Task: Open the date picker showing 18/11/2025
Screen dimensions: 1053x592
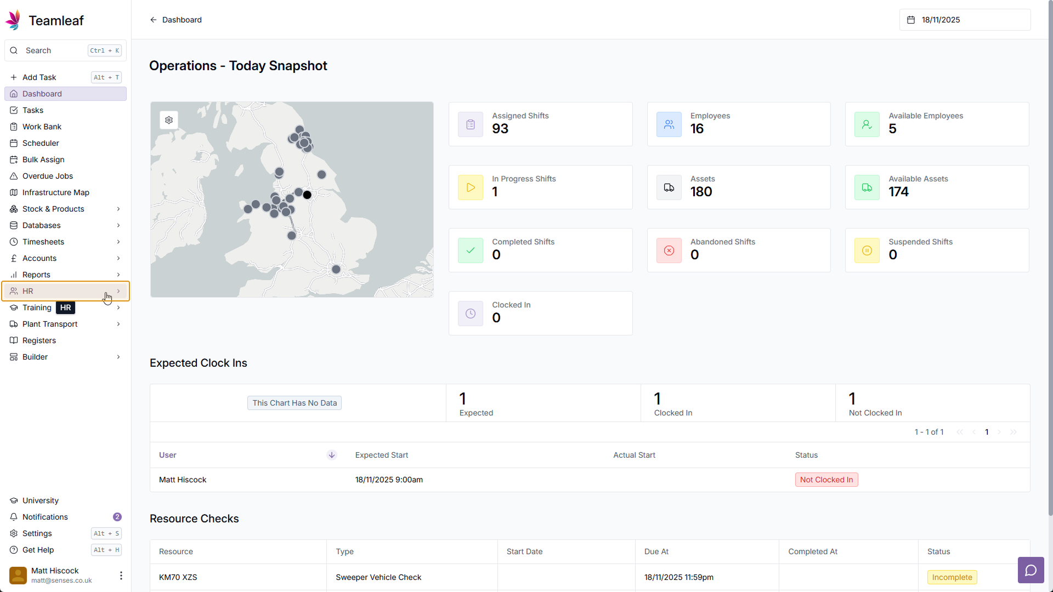Action: coord(965,20)
